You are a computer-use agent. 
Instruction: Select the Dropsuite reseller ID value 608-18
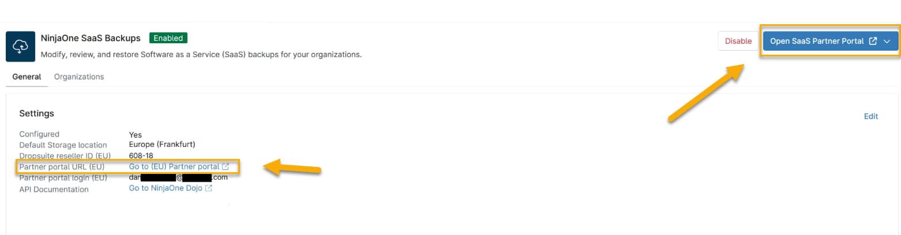click(x=141, y=156)
